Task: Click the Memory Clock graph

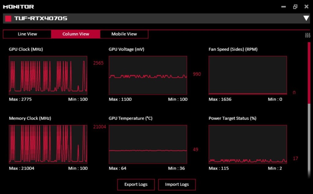Action: coord(48,144)
